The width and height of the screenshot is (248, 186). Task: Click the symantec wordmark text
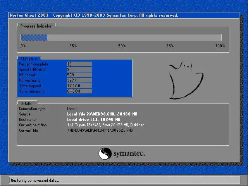click(x=129, y=153)
